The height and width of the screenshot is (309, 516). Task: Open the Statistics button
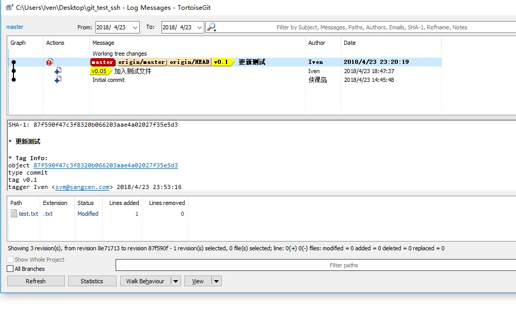(92, 281)
